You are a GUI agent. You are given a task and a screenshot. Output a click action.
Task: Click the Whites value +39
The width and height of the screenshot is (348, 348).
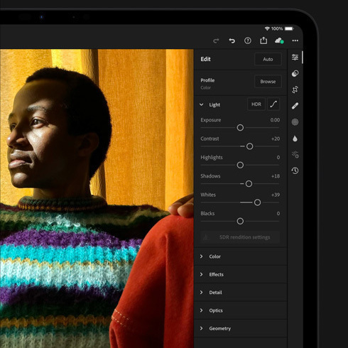click(276, 195)
